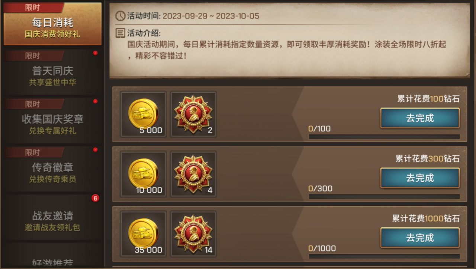The image size is (476, 269).
Task: Tap the document icon beside 活动介绍
Action: coord(120,33)
